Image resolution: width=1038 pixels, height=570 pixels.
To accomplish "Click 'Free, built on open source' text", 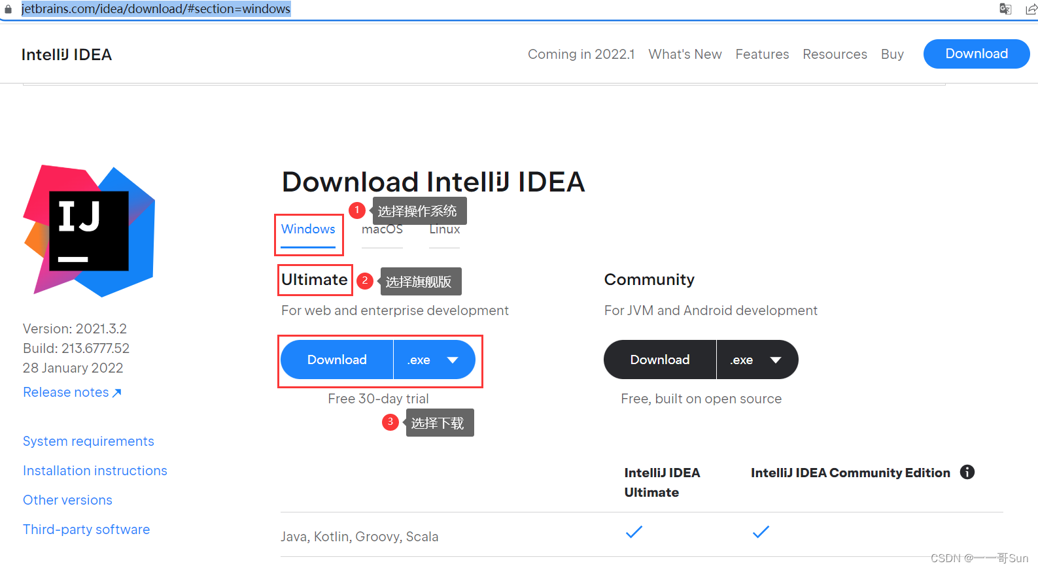I will pos(701,399).
